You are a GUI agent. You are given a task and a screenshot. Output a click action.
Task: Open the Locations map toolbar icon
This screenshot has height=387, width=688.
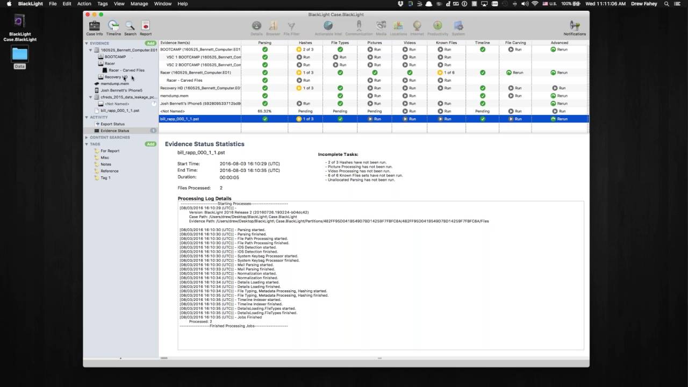398,26
